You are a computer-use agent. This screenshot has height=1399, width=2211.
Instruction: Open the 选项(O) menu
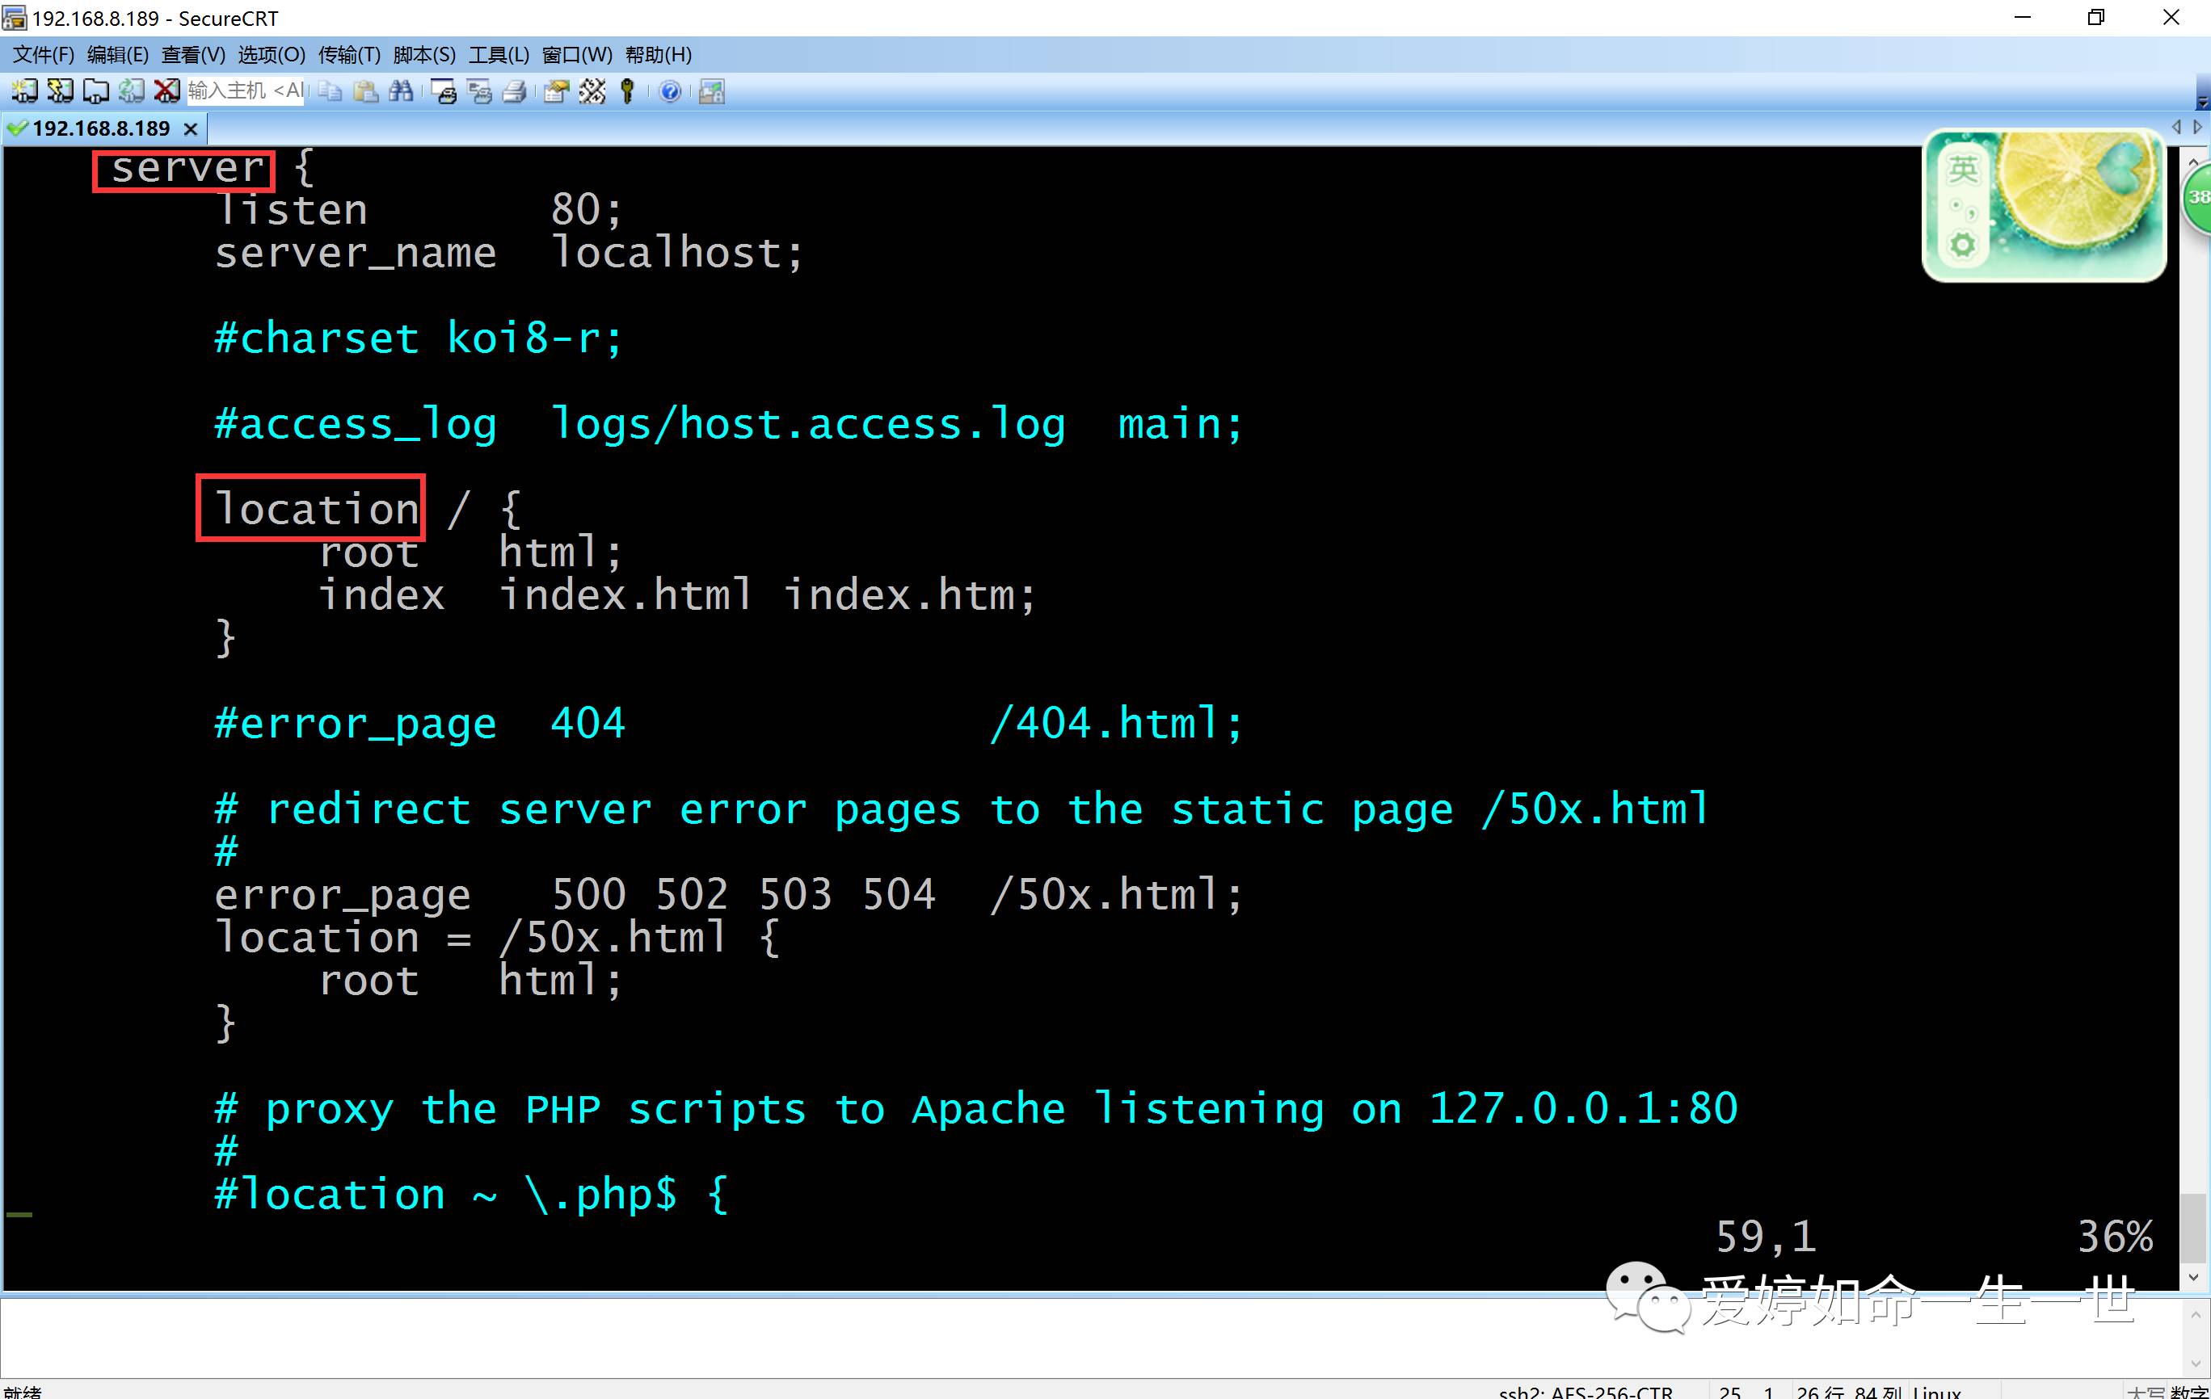pyautogui.click(x=271, y=55)
